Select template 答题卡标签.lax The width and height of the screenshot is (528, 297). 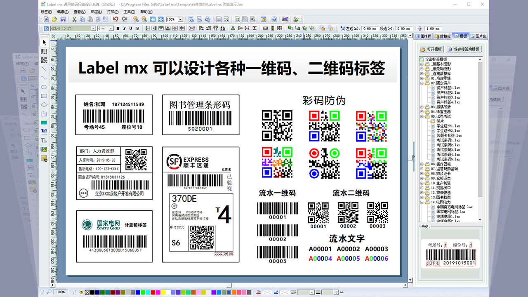pyautogui.click(x=448, y=135)
